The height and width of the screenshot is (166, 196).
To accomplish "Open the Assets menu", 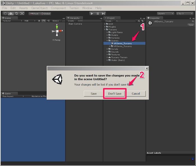I will 23,8.
